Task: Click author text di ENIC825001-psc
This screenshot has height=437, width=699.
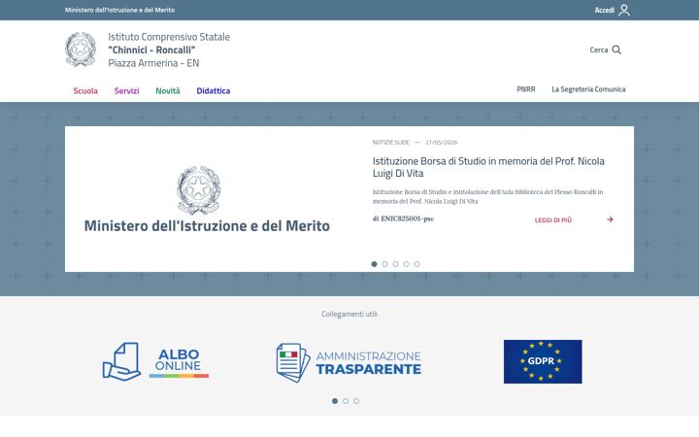Action: tap(403, 218)
